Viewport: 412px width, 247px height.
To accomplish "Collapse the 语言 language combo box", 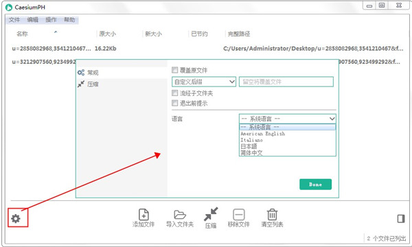I will click(288, 119).
